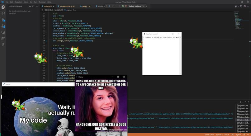Select HackNRoll in the breadcrumb path

pyautogui.click(x=58, y=10)
